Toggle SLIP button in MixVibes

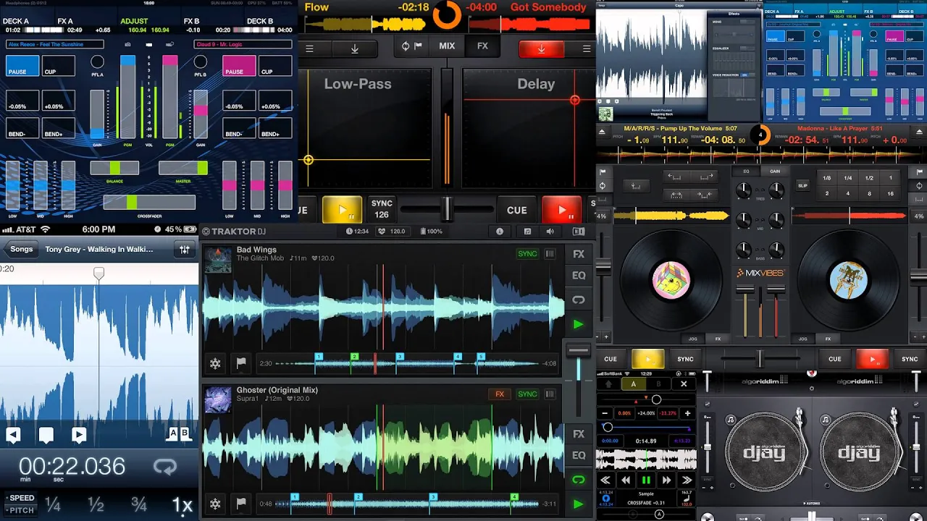point(802,186)
